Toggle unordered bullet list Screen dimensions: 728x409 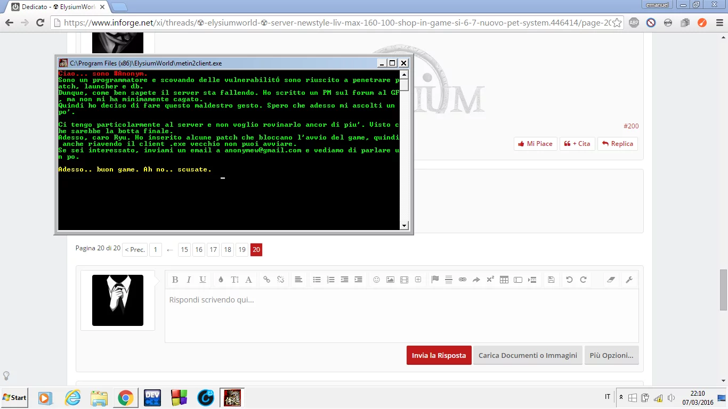pos(317,280)
